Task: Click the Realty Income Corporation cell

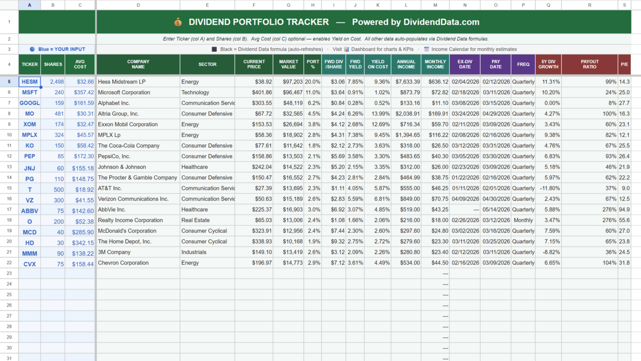Action: coord(138,220)
